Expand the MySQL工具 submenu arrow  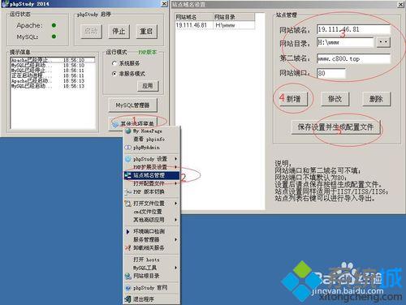[176, 268]
